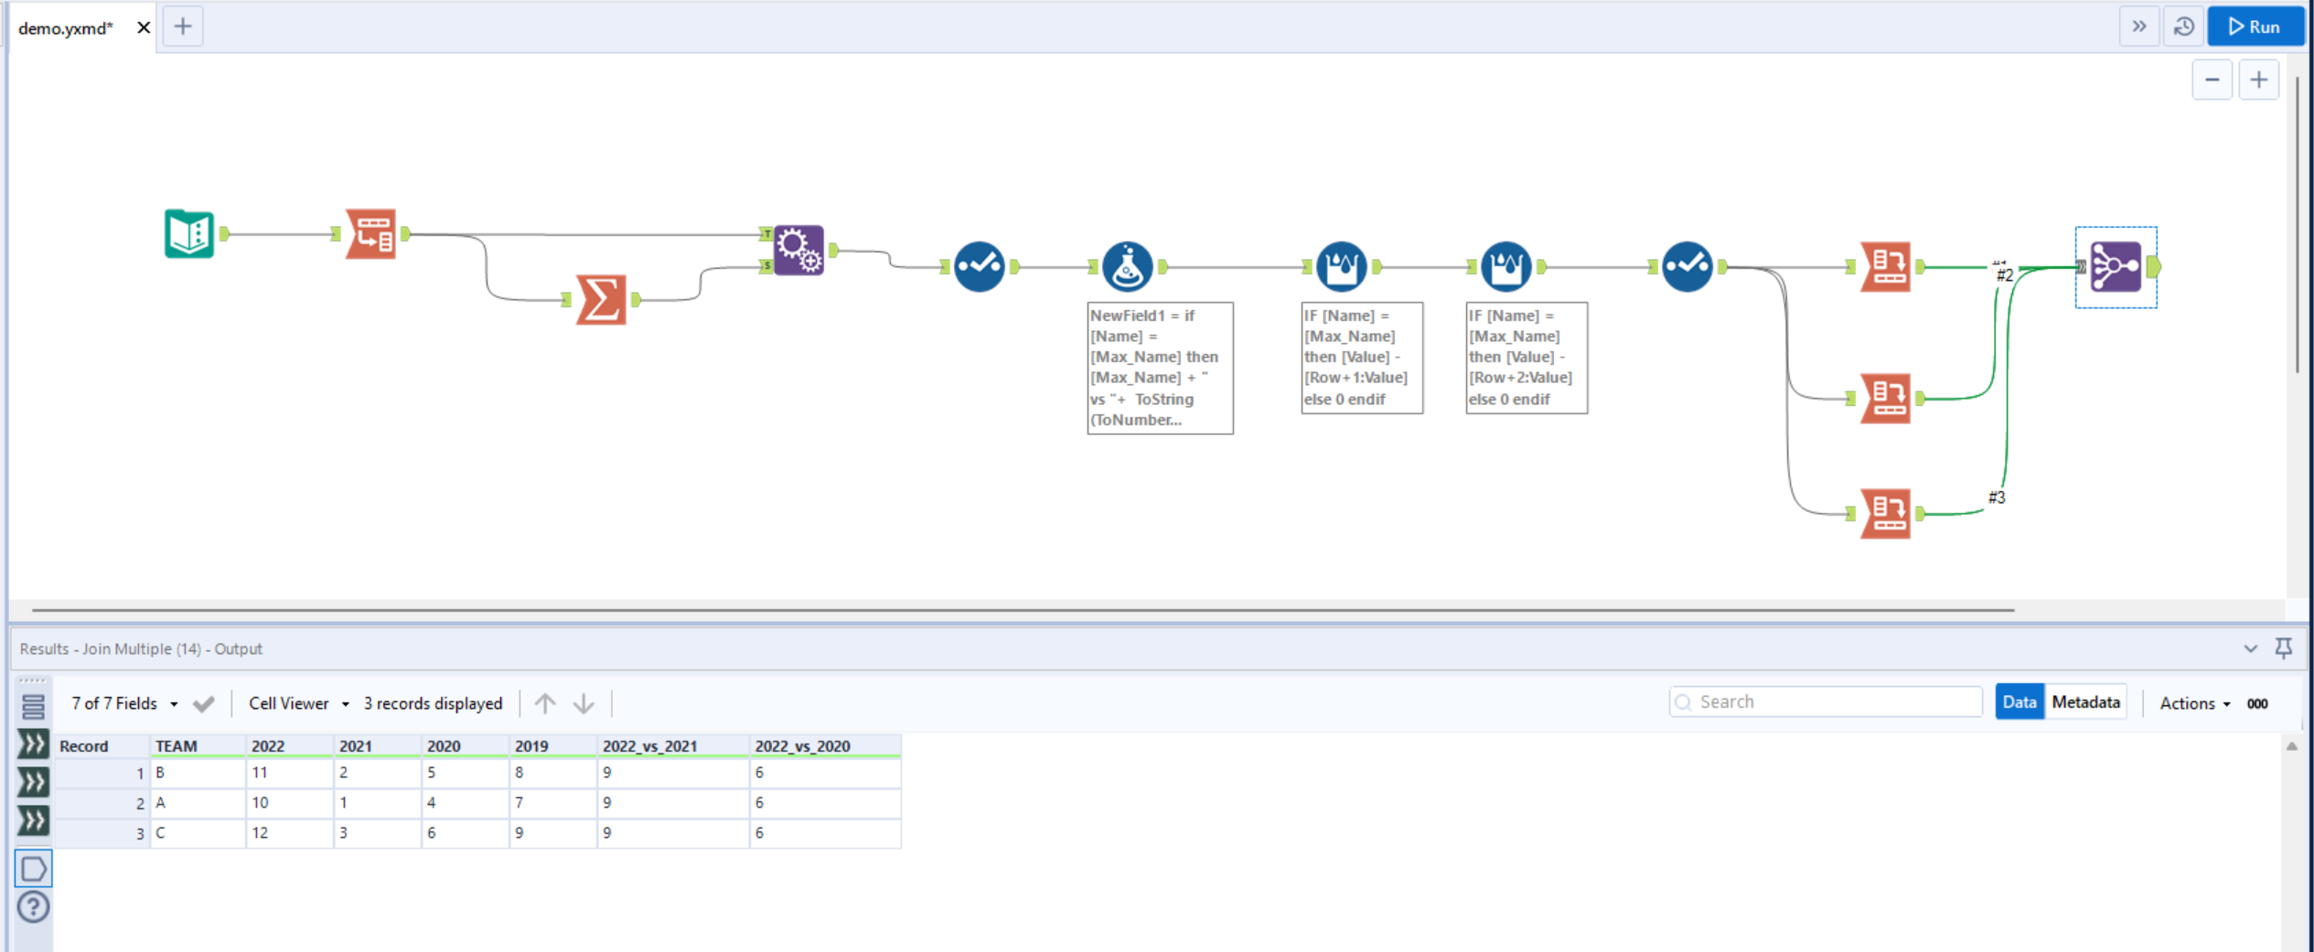
Task: Open the Formula tool after the first Select
Action: (1128, 265)
